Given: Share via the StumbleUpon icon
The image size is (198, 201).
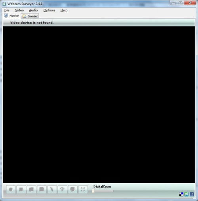Looking at the screenshot, I should pyautogui.click(x=187, y=194).
